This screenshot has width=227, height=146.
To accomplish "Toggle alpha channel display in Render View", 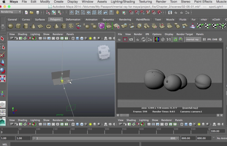I will [163, 39].
